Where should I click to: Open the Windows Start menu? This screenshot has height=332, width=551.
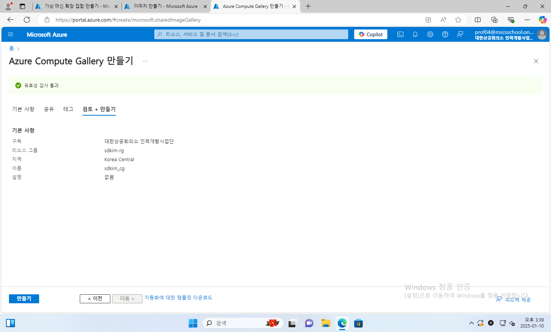pos(193,323)
